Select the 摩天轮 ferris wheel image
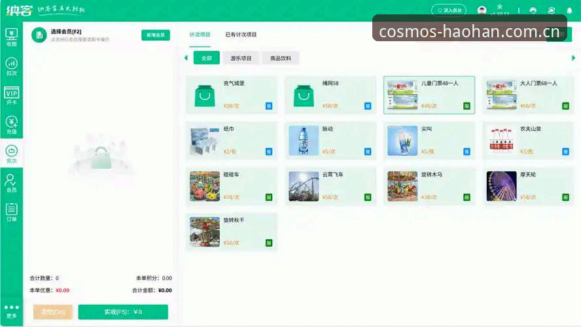 click(501, 186)
